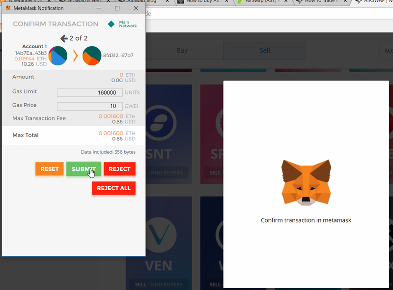Edit the Gas Price field showing 10
393x290 pixels.
tap(90, 106)
